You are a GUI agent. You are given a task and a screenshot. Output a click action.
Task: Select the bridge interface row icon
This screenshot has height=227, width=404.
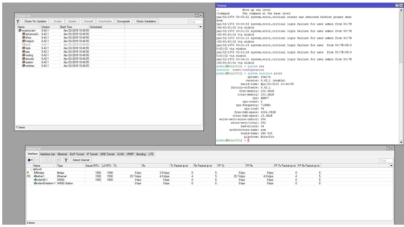pos(35,173)
